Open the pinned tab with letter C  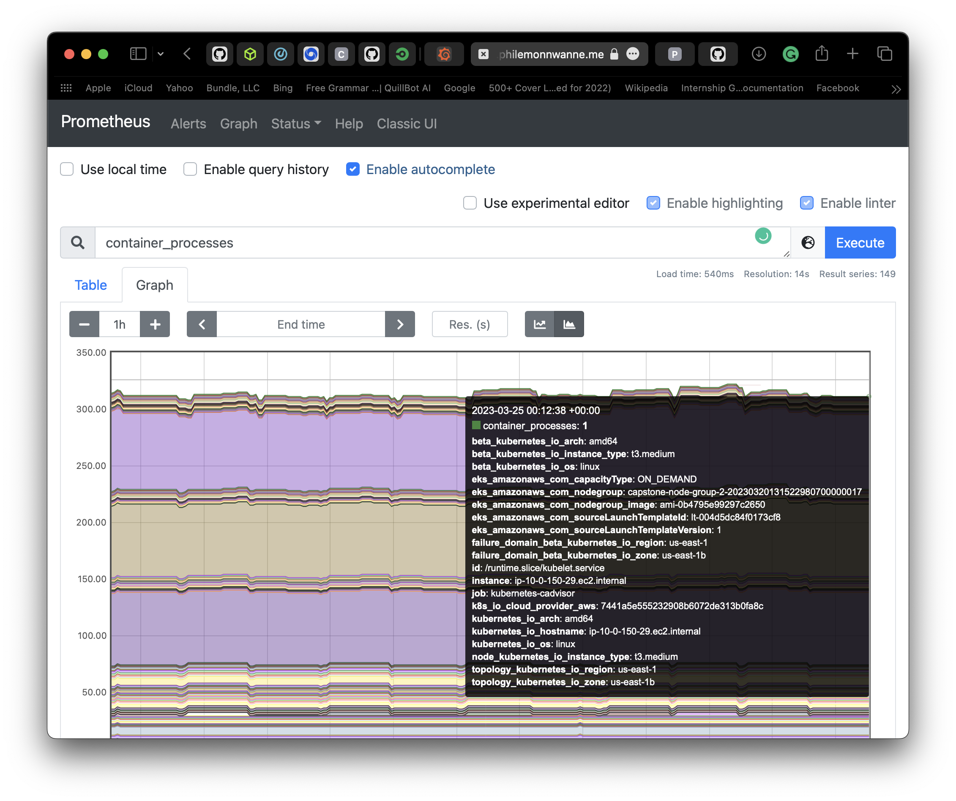point(341,54)
